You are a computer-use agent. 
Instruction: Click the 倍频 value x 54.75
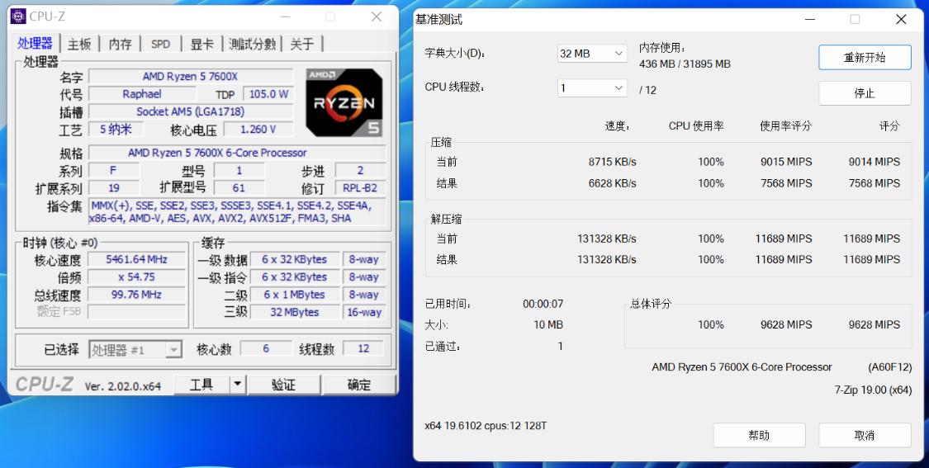(137, 277)
